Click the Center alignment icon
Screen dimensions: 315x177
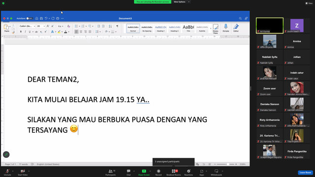tap(81, 31)
